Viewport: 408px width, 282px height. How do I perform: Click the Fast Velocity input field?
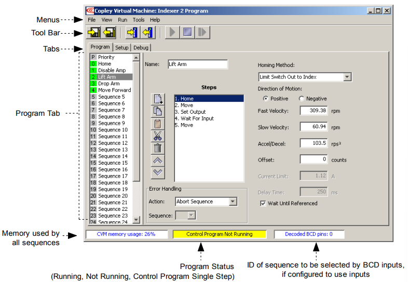point(314,111)
